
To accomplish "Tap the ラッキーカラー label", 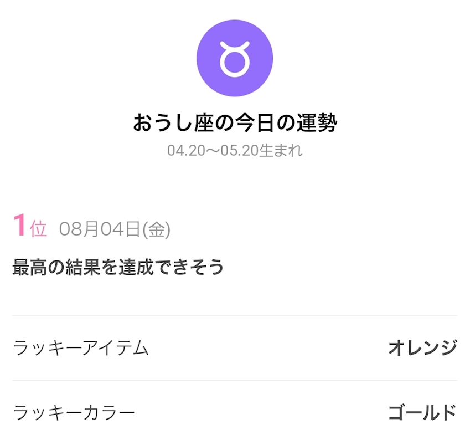I will (x=74, y=413).
